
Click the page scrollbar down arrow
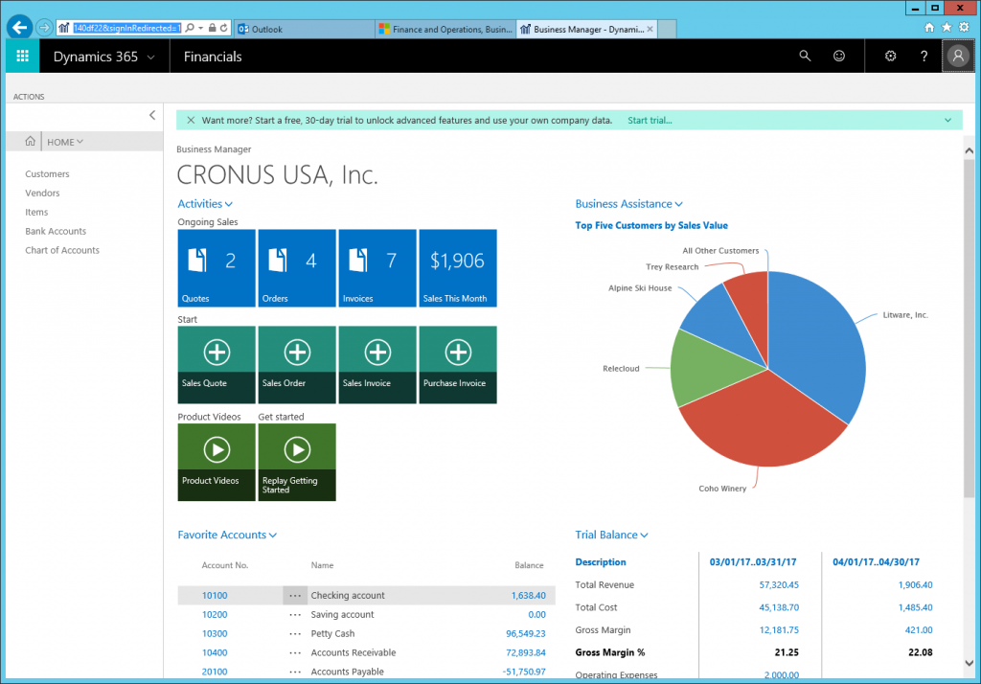click(x=969, y=663)
